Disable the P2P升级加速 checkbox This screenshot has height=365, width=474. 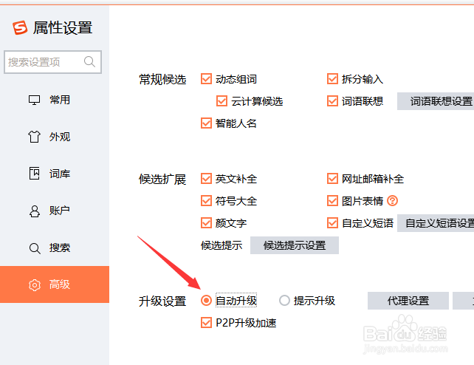[x=206, y=323]
